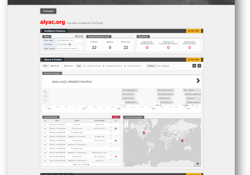
Task: Open the alyac.org domain title
Action: pyautogui.click(x=52, y=22)
